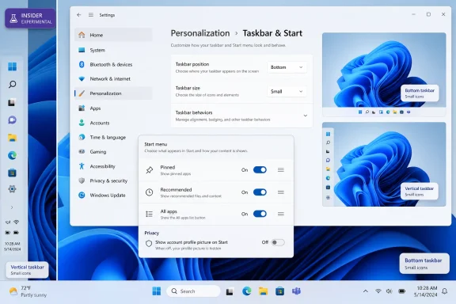Open Microsoft Store from bottom taskbar
The image size is (456, 304).
click(279, 291)
